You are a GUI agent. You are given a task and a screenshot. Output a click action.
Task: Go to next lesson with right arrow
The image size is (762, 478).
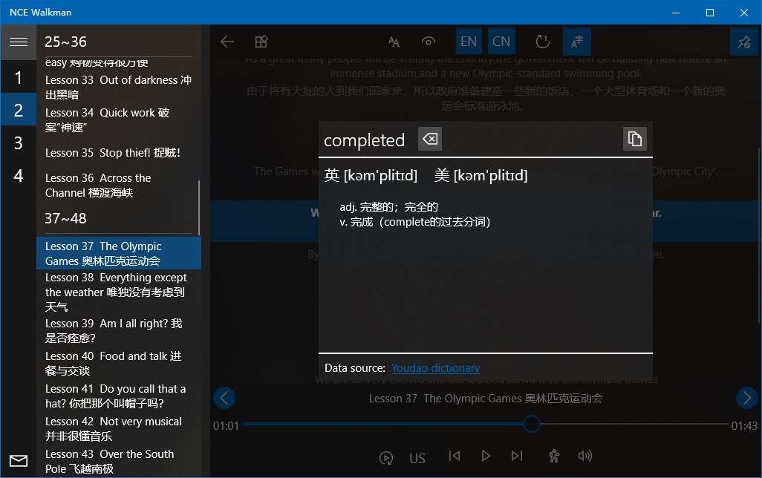[746, 398]
